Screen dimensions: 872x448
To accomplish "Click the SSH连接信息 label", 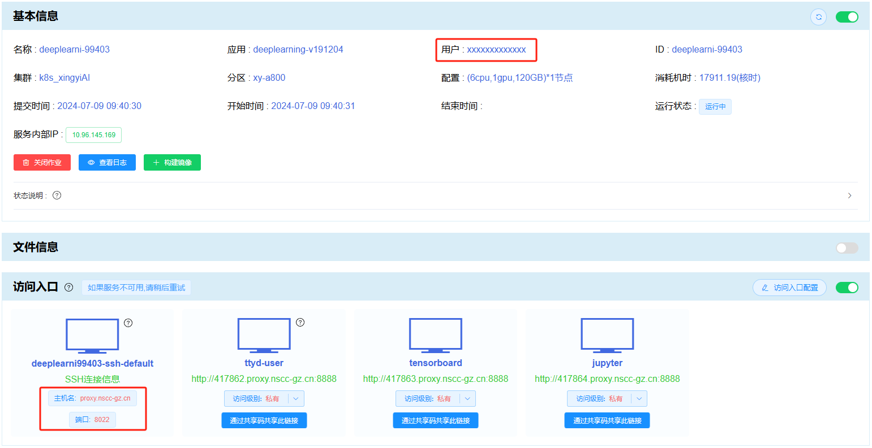I will 92,380.
